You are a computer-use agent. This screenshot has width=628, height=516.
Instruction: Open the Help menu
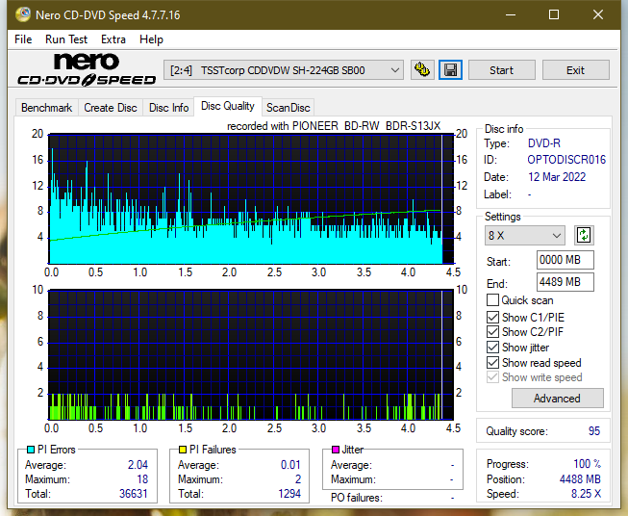point(151,39)
